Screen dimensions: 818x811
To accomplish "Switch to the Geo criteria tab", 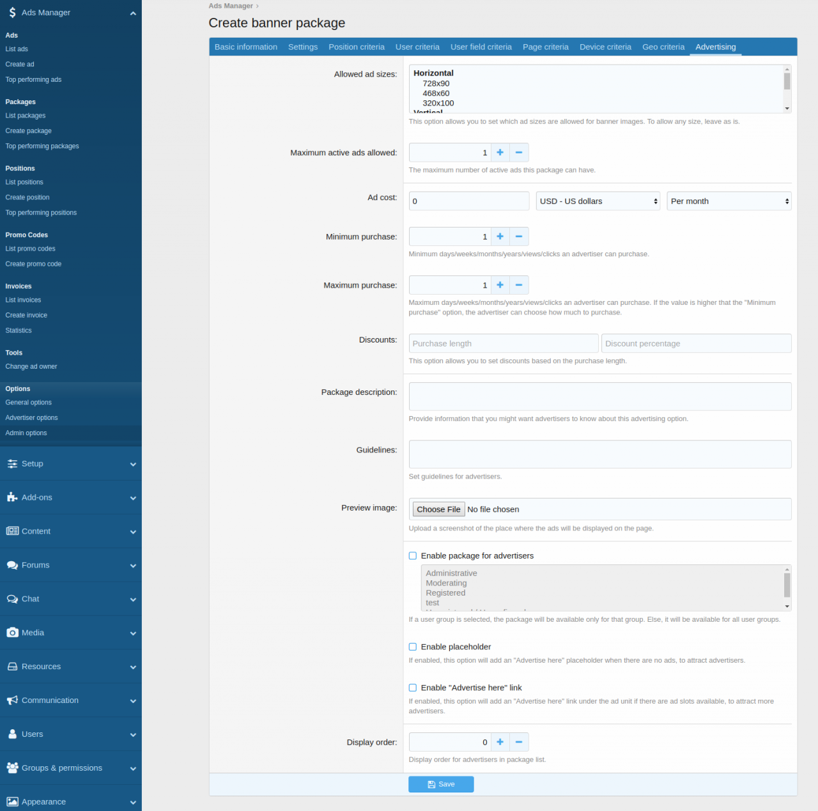I will pyautogui.click(x=663, y=47).
